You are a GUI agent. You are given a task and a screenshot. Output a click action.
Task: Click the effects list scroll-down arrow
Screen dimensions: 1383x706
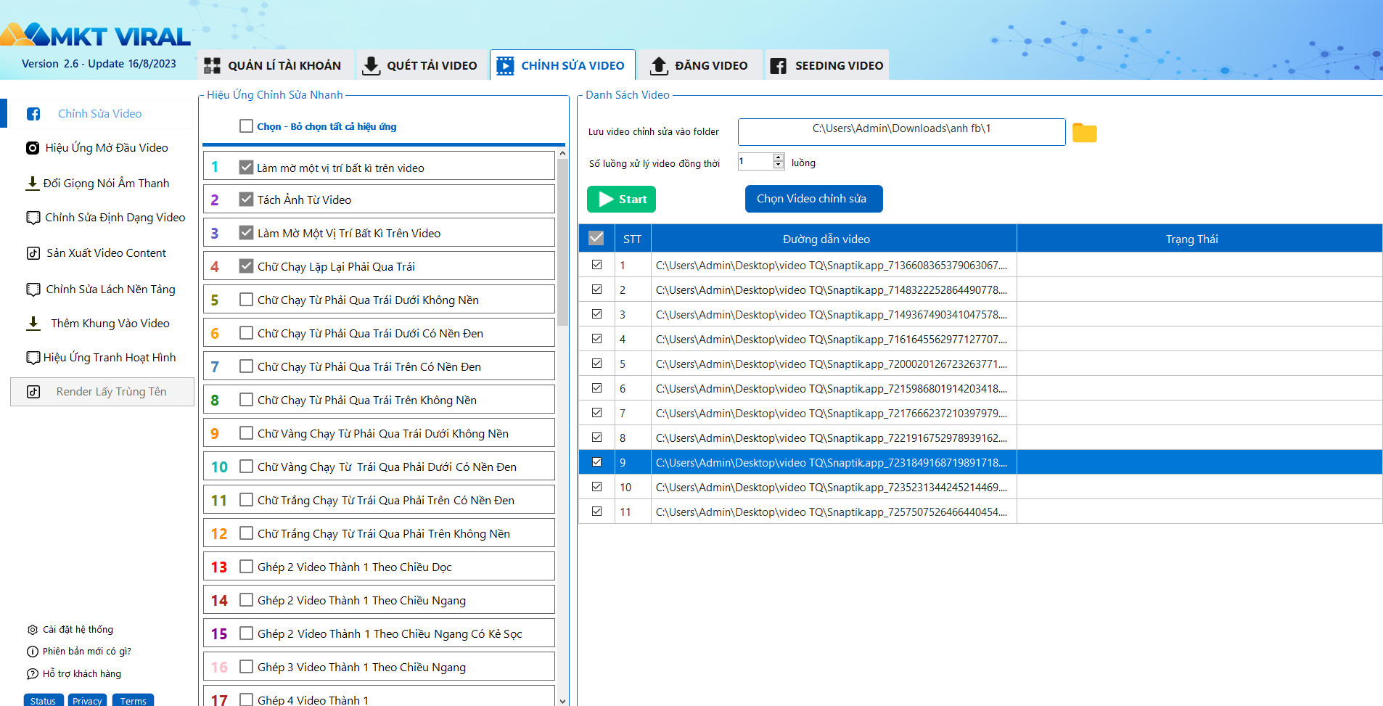click(x=562, y=701)
